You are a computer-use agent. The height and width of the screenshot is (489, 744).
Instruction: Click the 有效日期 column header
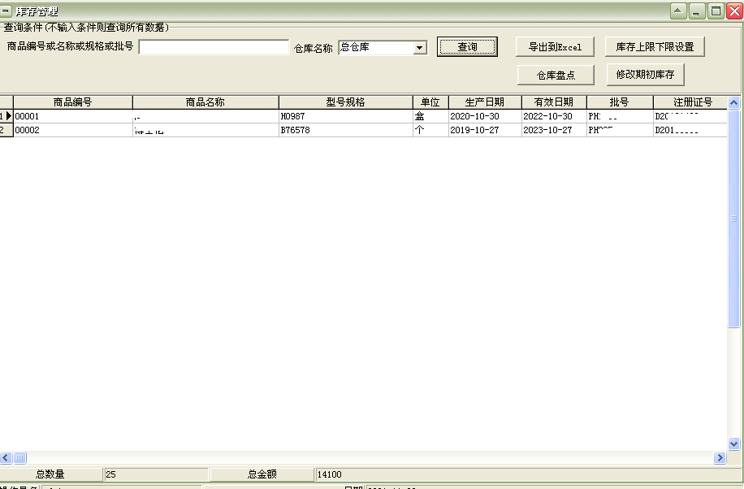(x=554, y=102)
